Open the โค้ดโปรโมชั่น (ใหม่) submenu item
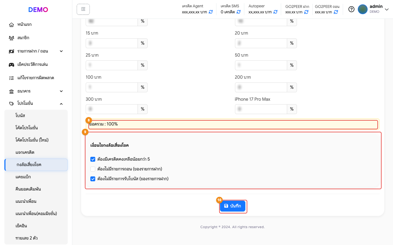393x245 pixels. tap(36, 140)
